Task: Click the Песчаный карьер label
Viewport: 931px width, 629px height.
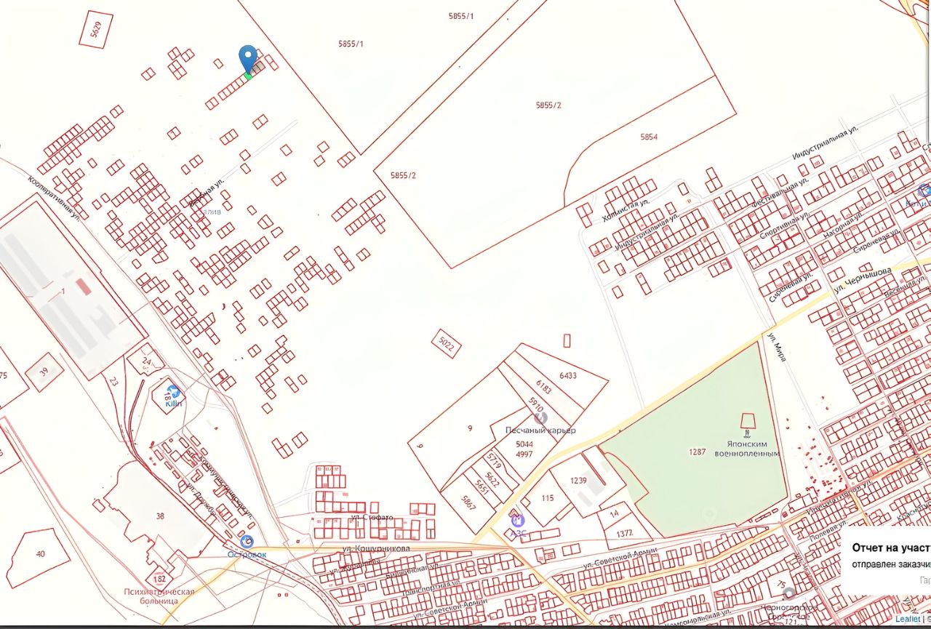Action: (x=540, y=430)
